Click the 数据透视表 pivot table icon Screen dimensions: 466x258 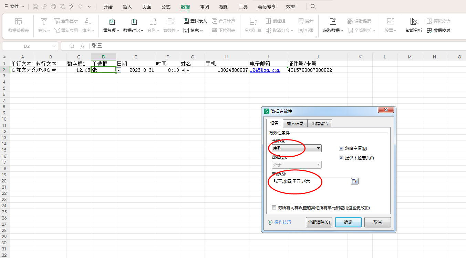click(19, 22)
